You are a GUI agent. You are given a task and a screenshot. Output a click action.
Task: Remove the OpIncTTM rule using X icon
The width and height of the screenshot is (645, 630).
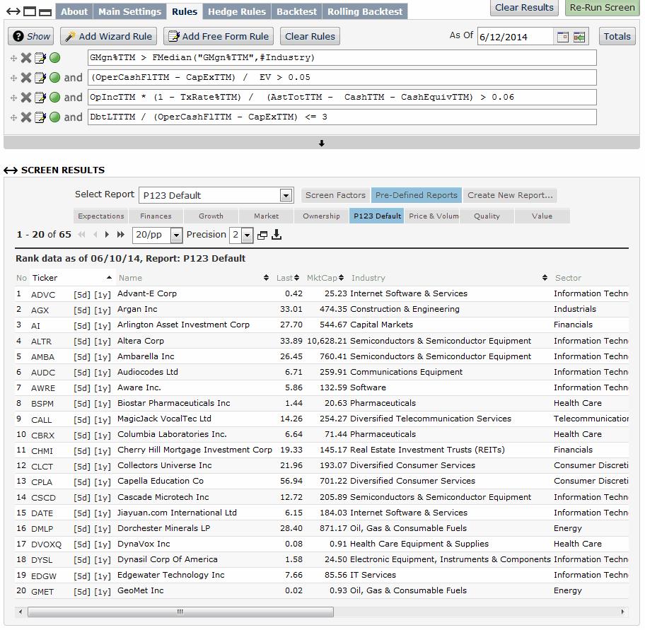click(26, 98)
